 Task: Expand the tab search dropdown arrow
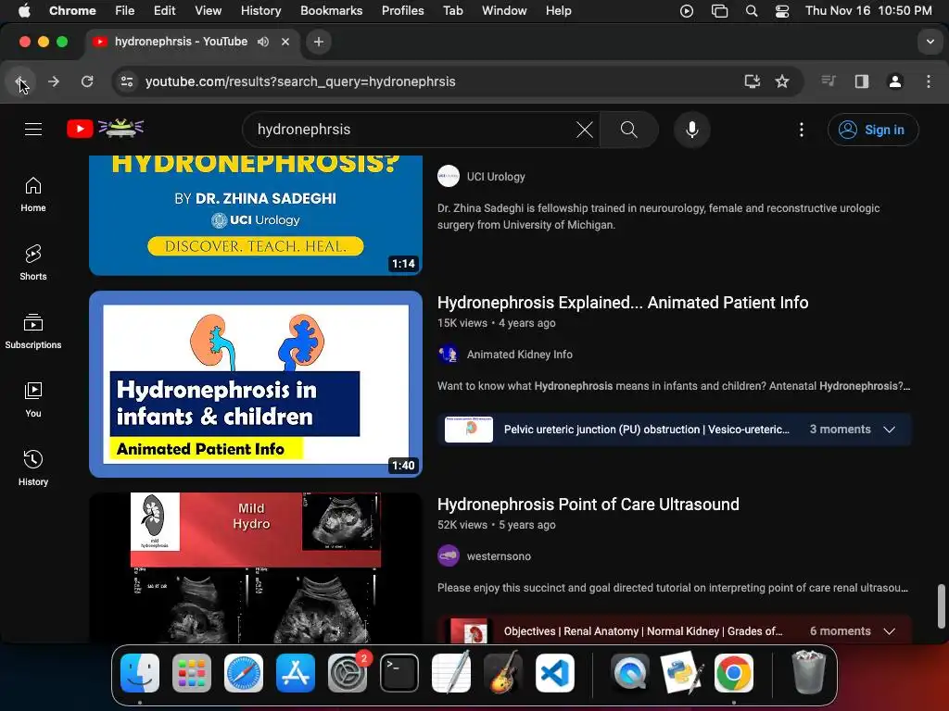pos(930,42)
